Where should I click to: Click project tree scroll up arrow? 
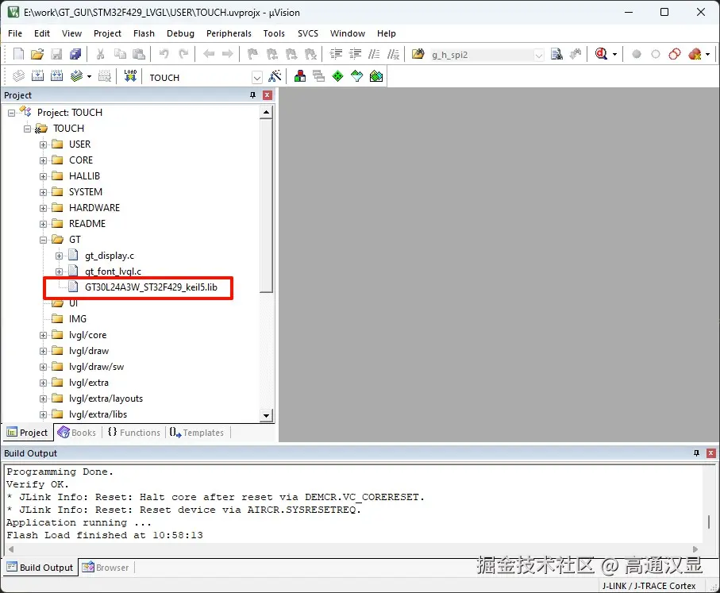tap(266, 112)
